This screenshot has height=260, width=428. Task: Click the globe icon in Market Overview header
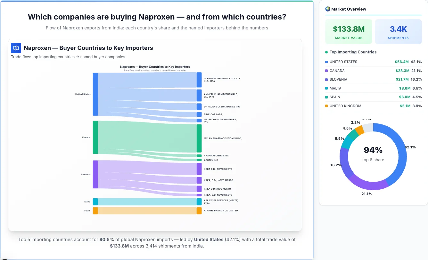tap(327, 9)
